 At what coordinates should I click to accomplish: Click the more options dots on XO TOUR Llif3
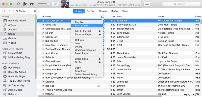pyautogui.click(x=63, y=21)
